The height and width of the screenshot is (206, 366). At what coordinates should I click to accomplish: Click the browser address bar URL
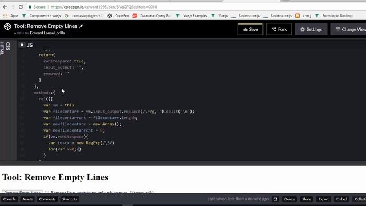click(x=104, y=7)
